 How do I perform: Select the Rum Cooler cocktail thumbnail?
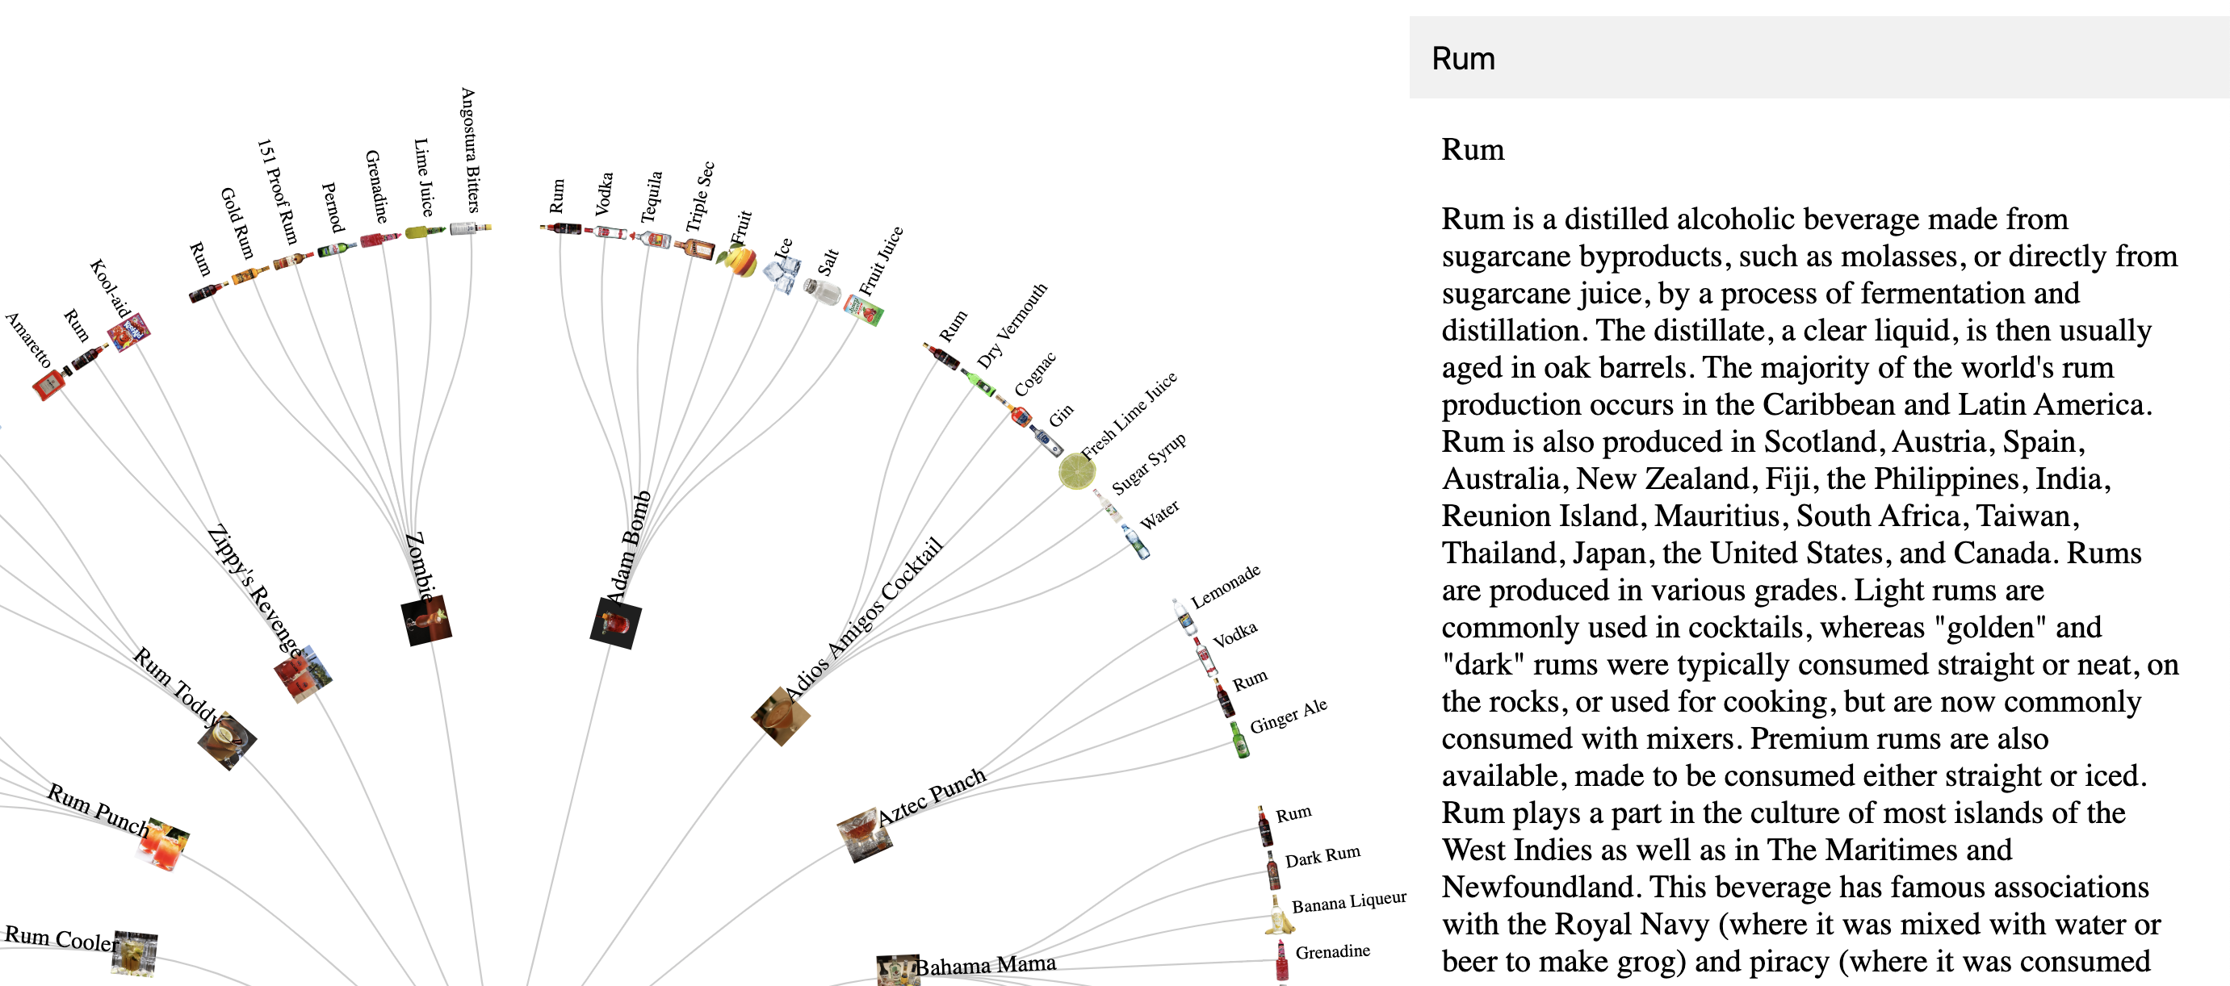135,953
